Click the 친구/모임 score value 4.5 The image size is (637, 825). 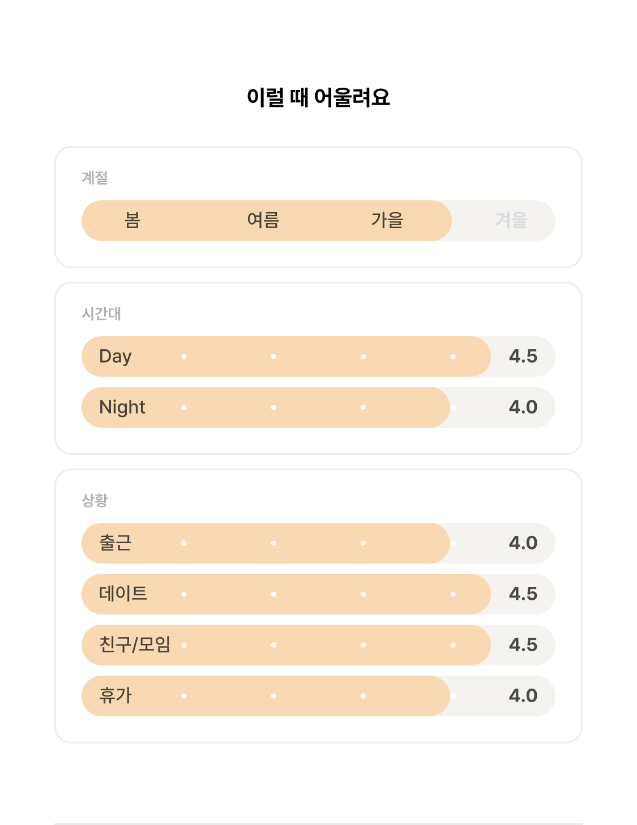click(x=523, y=645)
